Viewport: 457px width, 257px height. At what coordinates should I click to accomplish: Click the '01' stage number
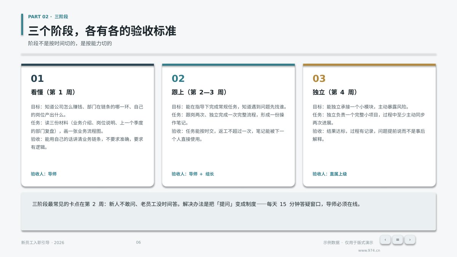pyautogui.click(x=37, y=78)
